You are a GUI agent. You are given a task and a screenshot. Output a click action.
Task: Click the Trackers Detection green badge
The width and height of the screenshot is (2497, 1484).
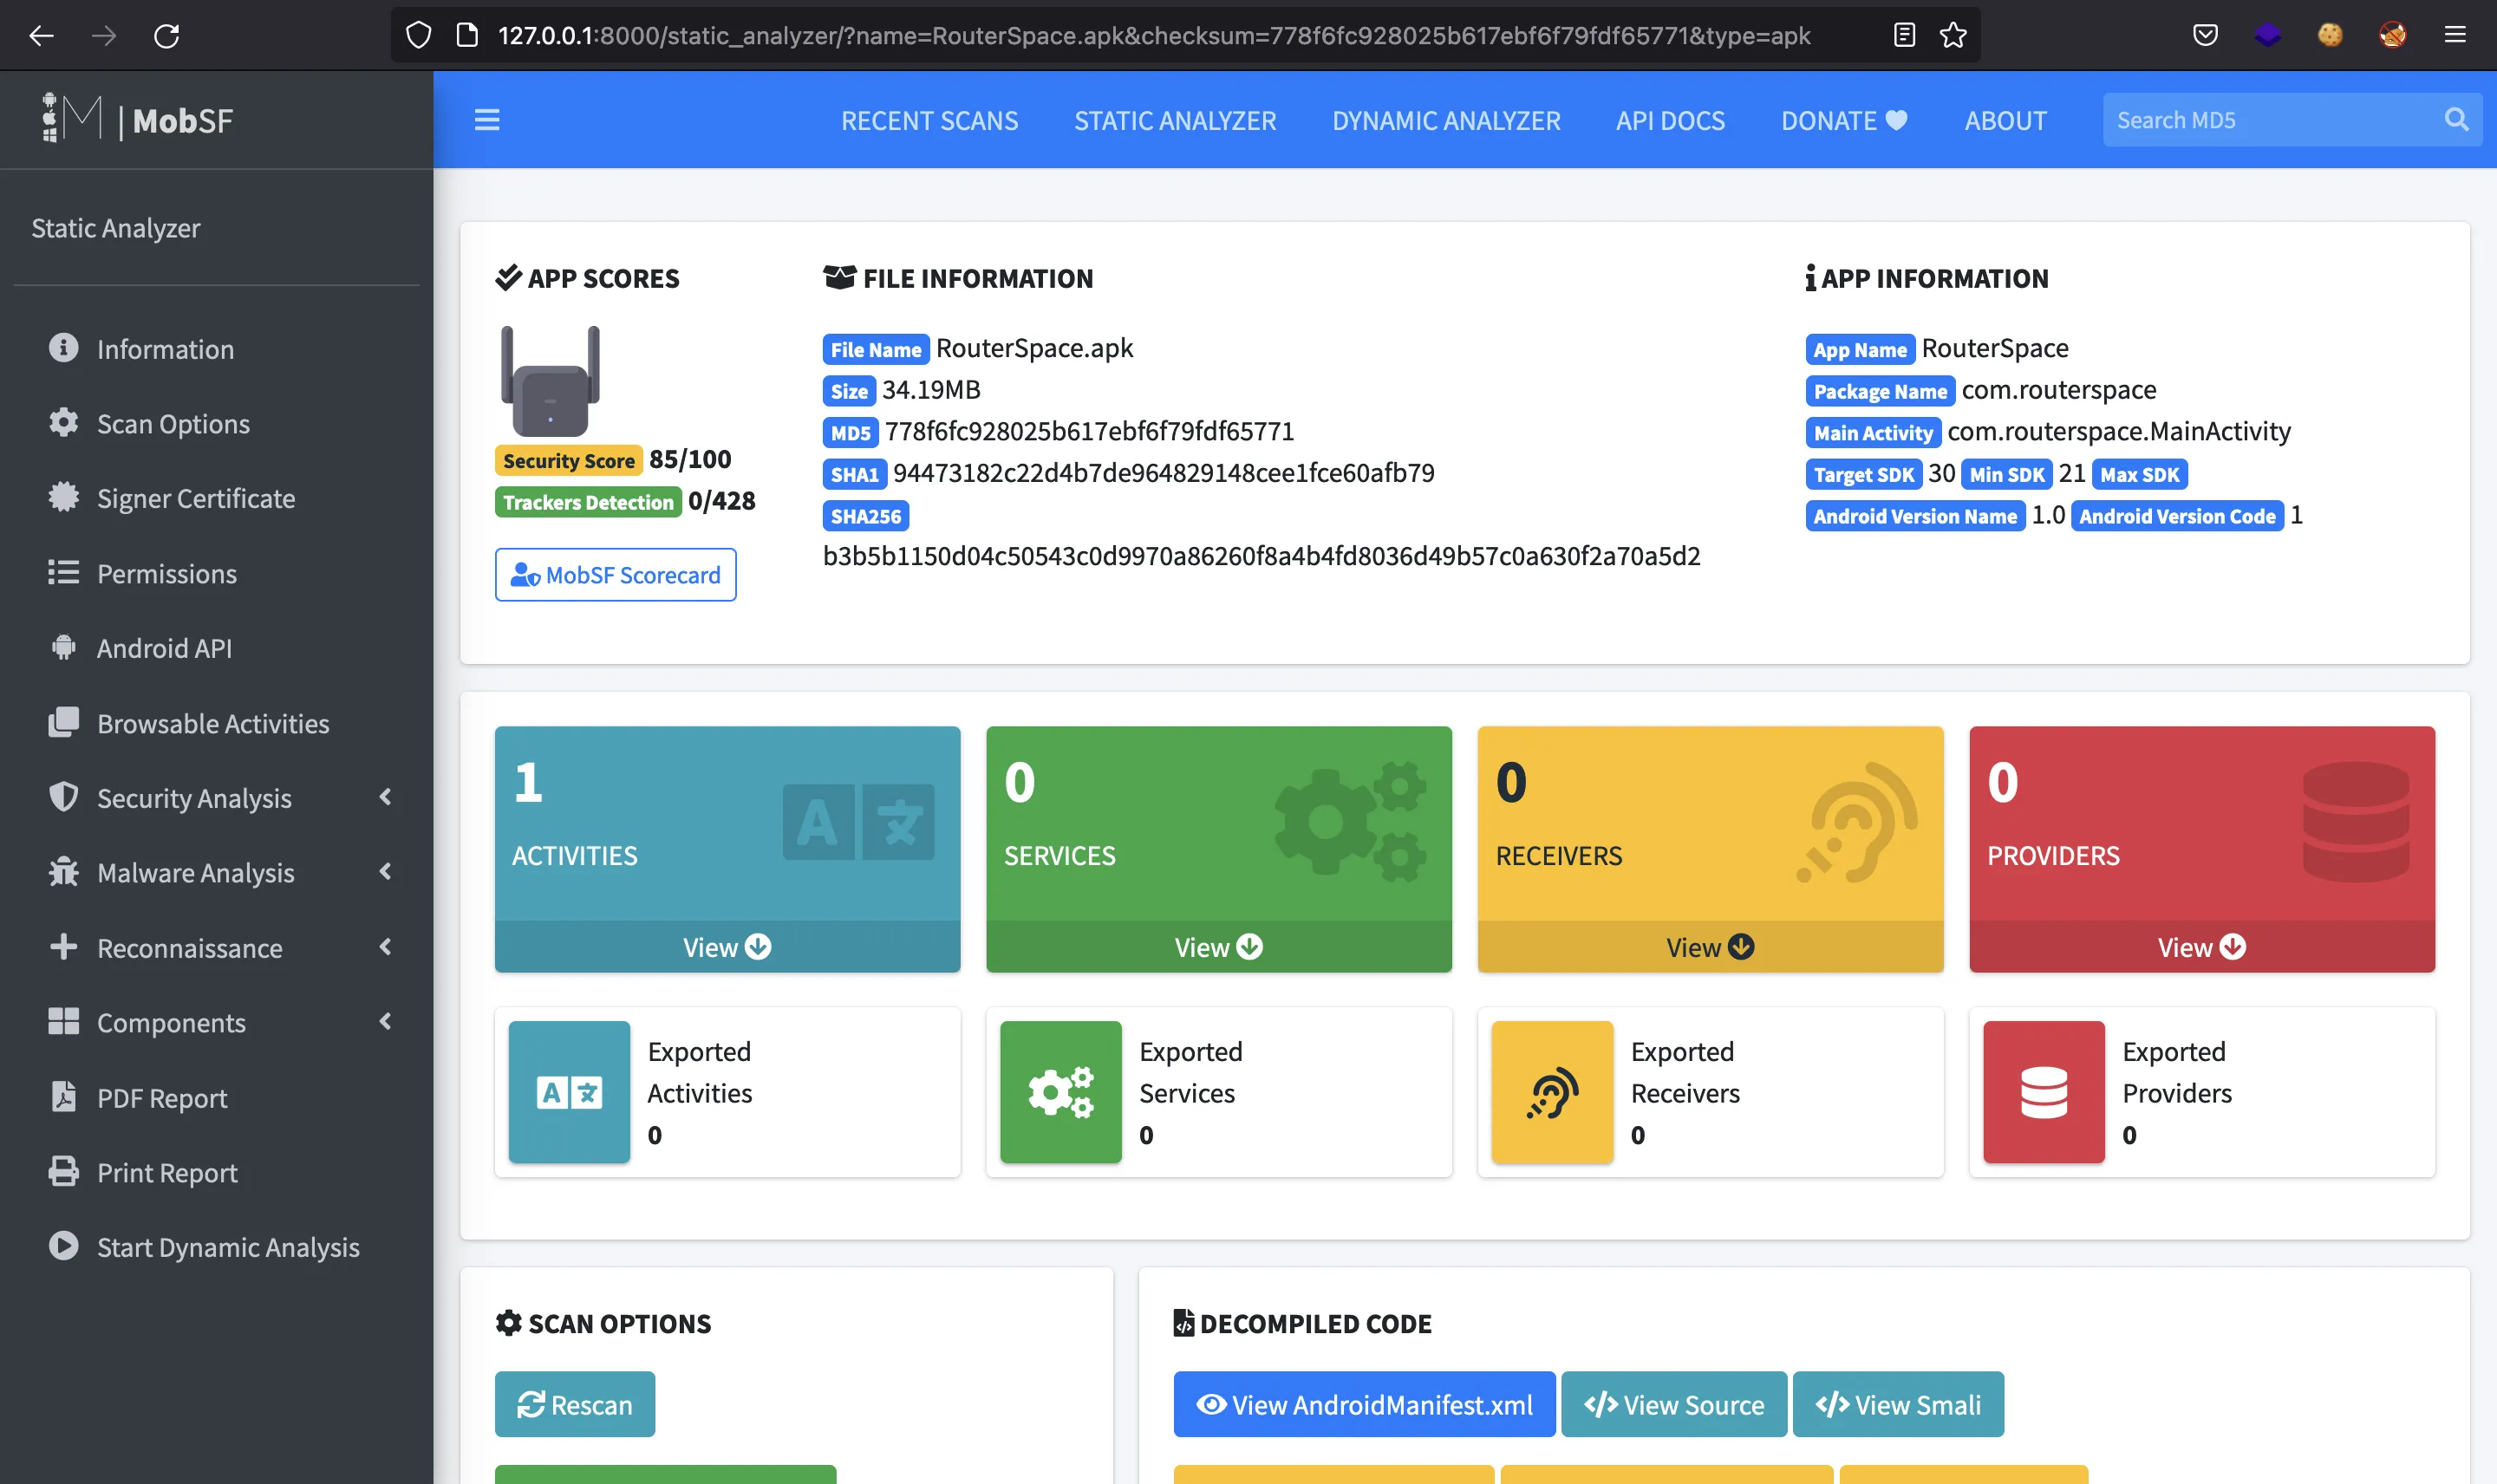588,502
